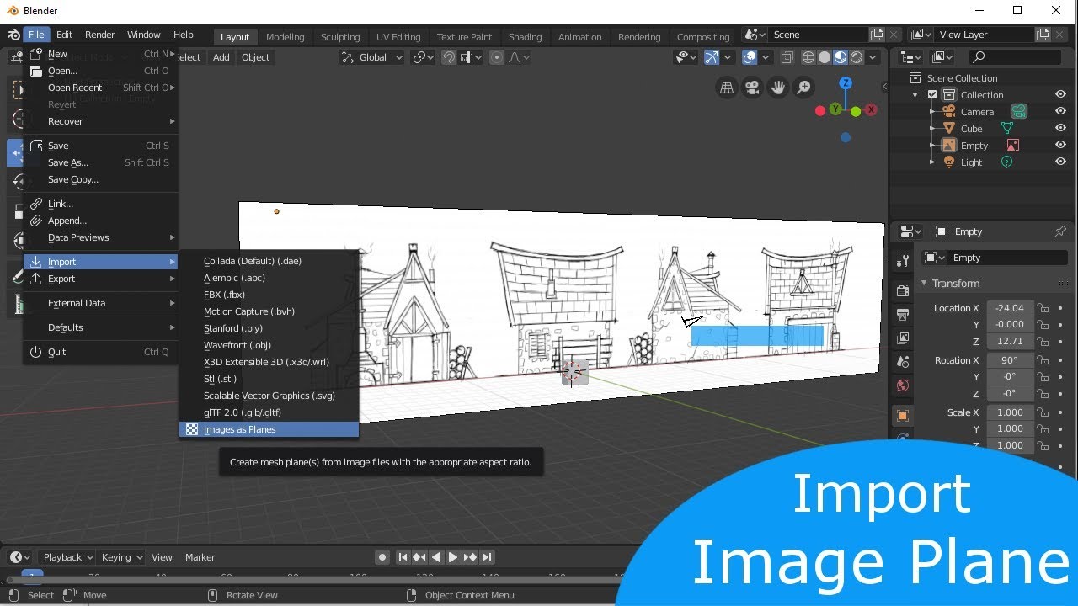The width and height of the screenshot is (1078, 606).
Task: Click the camera view navigation icon
Action: tap(752, 87)
